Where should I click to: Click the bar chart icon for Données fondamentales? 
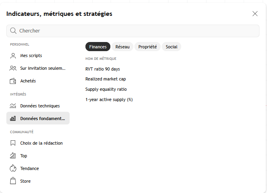point(13,118)
